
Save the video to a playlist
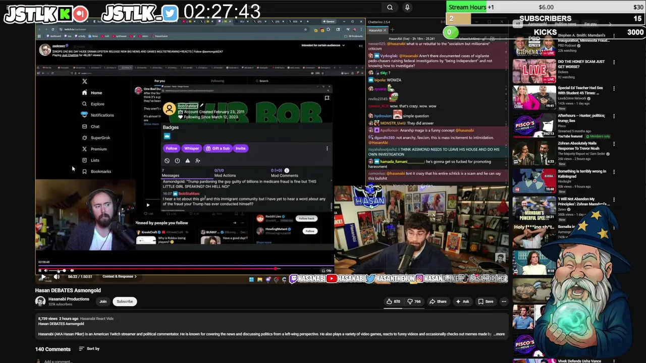point(486,301)
